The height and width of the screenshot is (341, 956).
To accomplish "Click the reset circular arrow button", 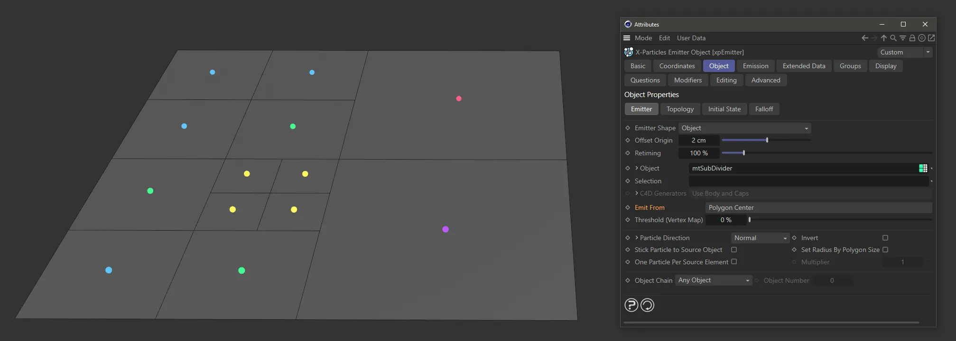I will pyautogui.click(x=647, y=305).
